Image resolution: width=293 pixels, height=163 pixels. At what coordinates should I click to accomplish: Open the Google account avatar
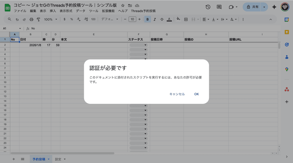(285, 7)
